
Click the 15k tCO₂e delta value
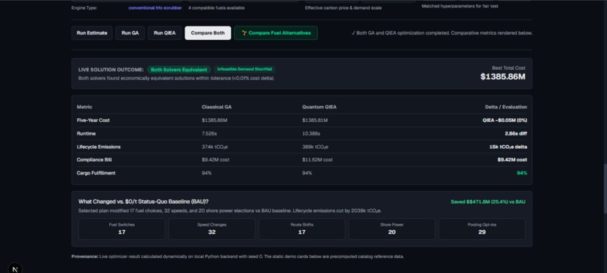(x=508, y=147)
